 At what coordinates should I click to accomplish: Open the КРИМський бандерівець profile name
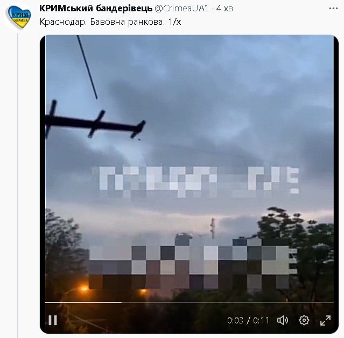click(96, 8)
